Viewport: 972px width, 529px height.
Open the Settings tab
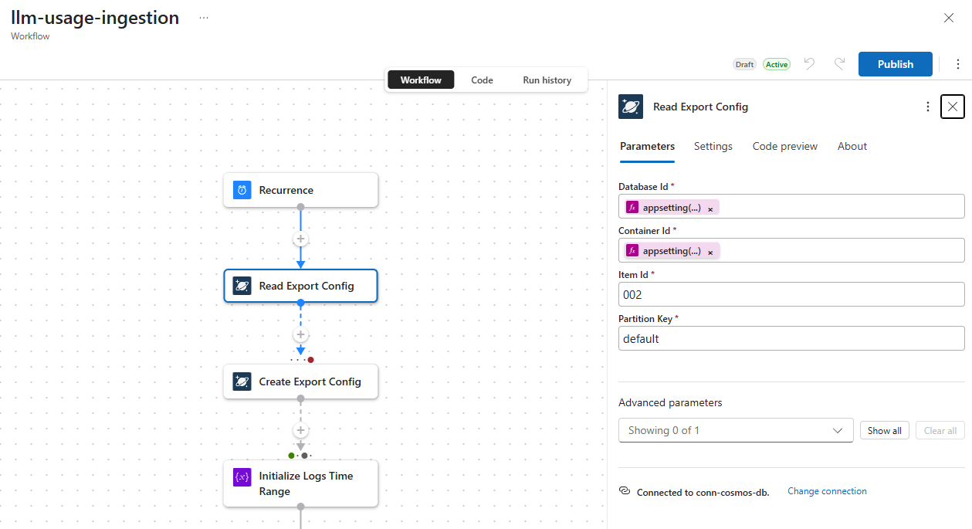[713, 146]
